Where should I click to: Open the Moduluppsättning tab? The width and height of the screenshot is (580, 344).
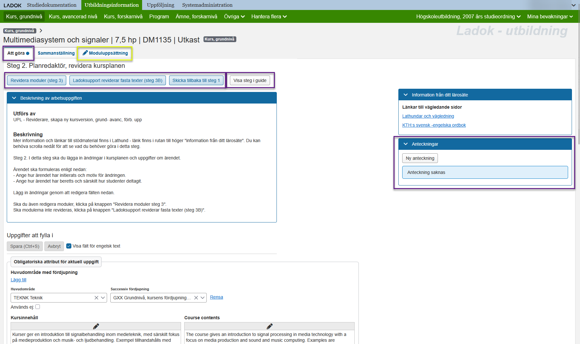[x=105, y=53]
